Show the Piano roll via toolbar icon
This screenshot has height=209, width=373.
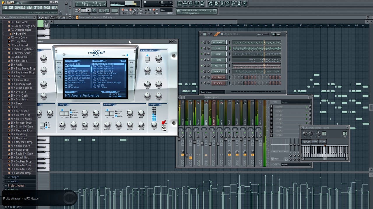[x=191, y=3]
